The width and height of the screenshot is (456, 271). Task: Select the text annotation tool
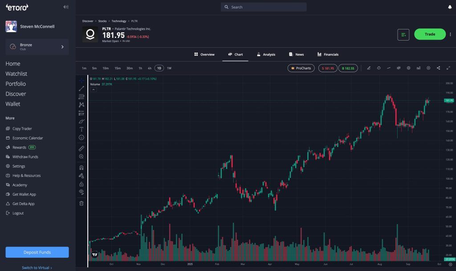pos(81,129)
